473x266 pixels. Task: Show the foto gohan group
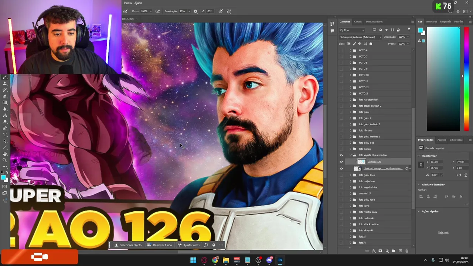pyautogui.click(x=341, y=149)
